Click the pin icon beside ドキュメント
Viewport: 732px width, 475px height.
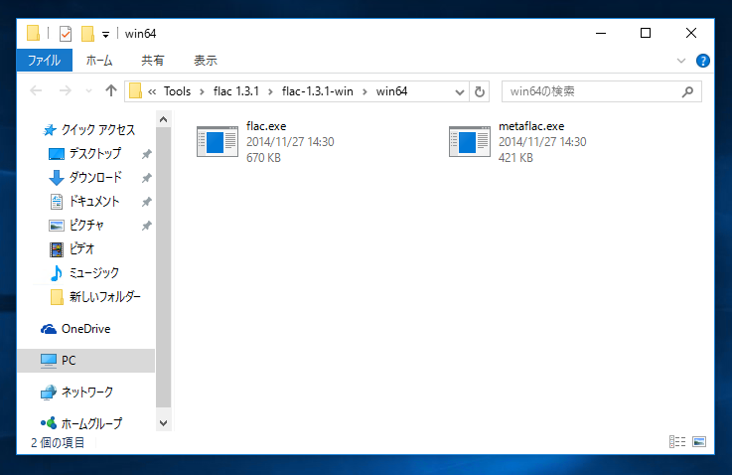coord(147,202)
